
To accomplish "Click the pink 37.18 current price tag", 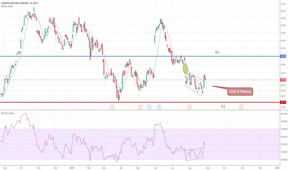I will [283, 80].
